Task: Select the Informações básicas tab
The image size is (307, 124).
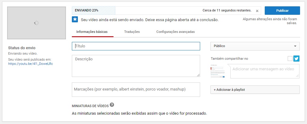Action: point(92,32)
